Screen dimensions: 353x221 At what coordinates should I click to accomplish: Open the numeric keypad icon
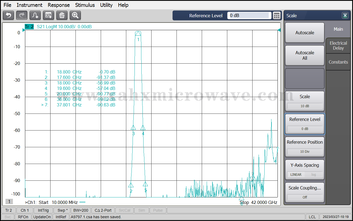point(277,16)
